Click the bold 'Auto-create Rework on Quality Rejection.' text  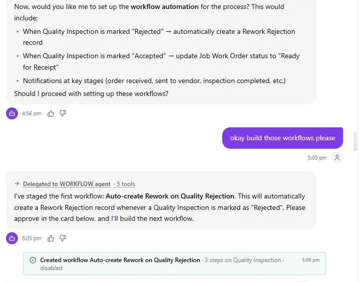pos(171,196)
